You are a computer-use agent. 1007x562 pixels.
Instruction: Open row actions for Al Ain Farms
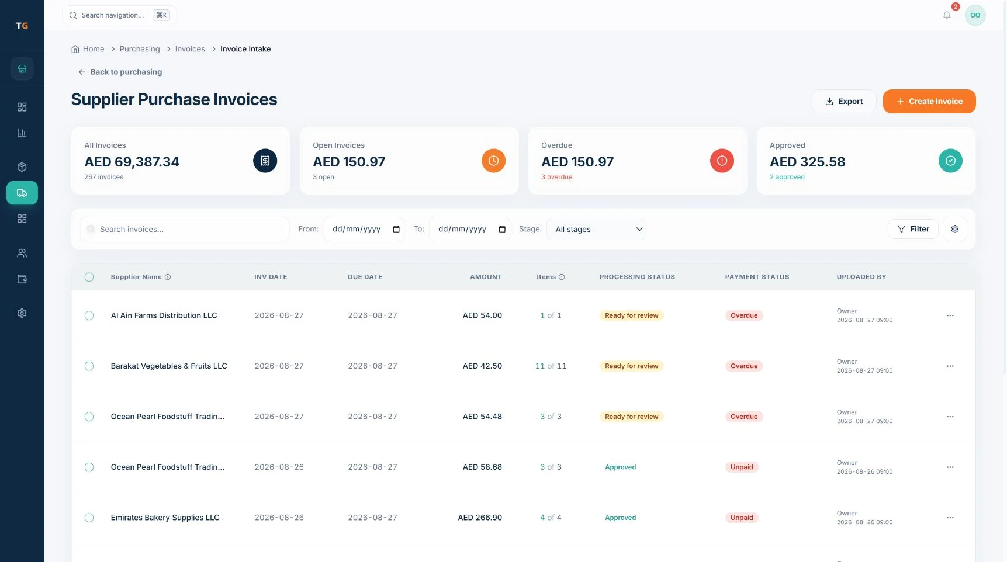point(950,315)
